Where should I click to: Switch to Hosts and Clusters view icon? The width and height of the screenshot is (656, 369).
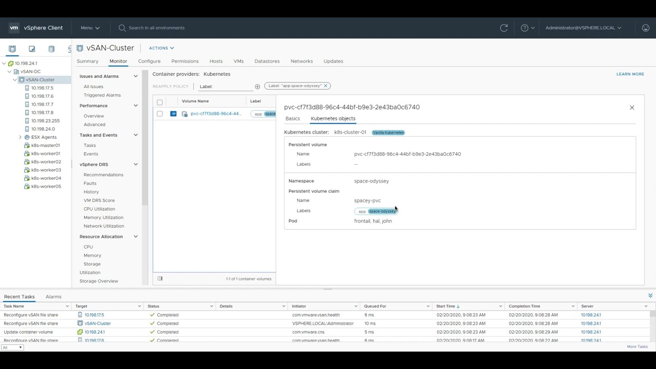(x=12, y=49)
